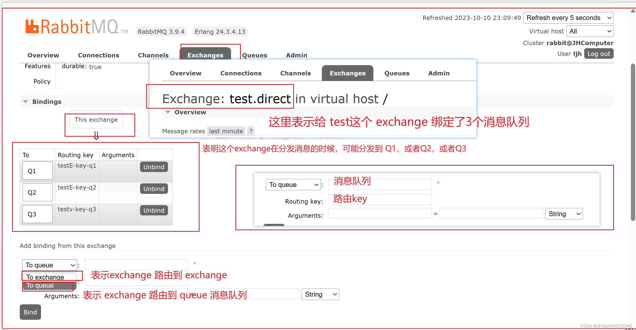Open the String type dropdown beside Arguments

tap(320, 294)
